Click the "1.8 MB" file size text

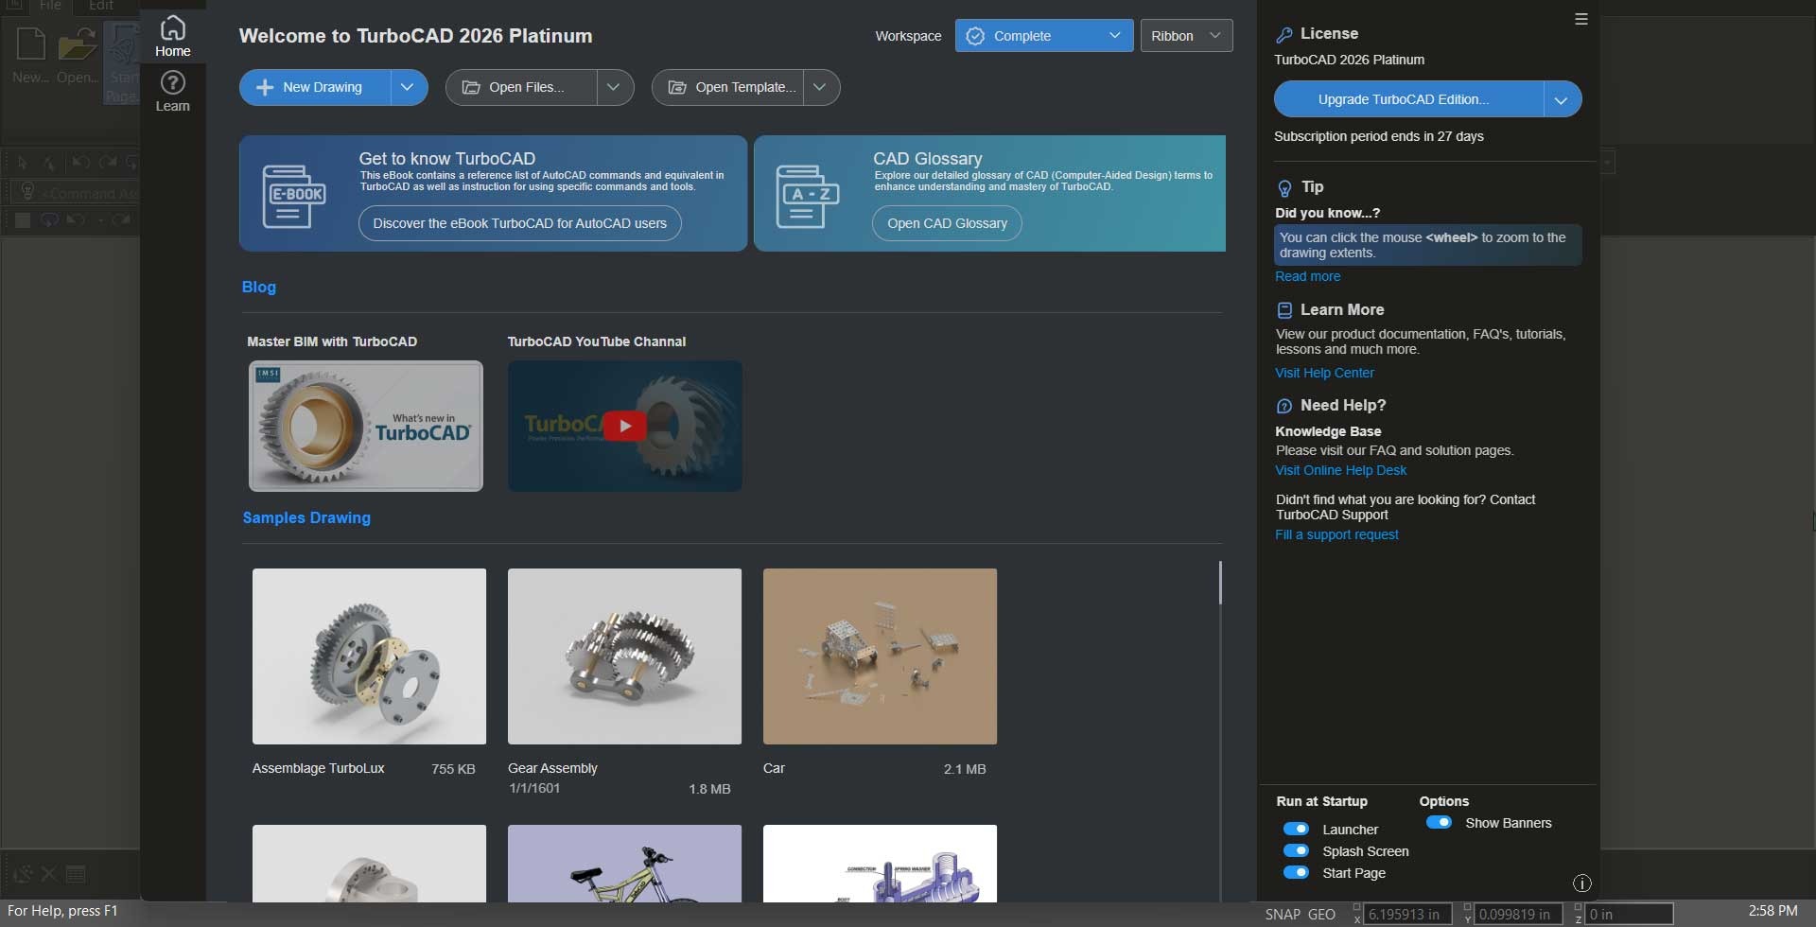tap(709, 789)
